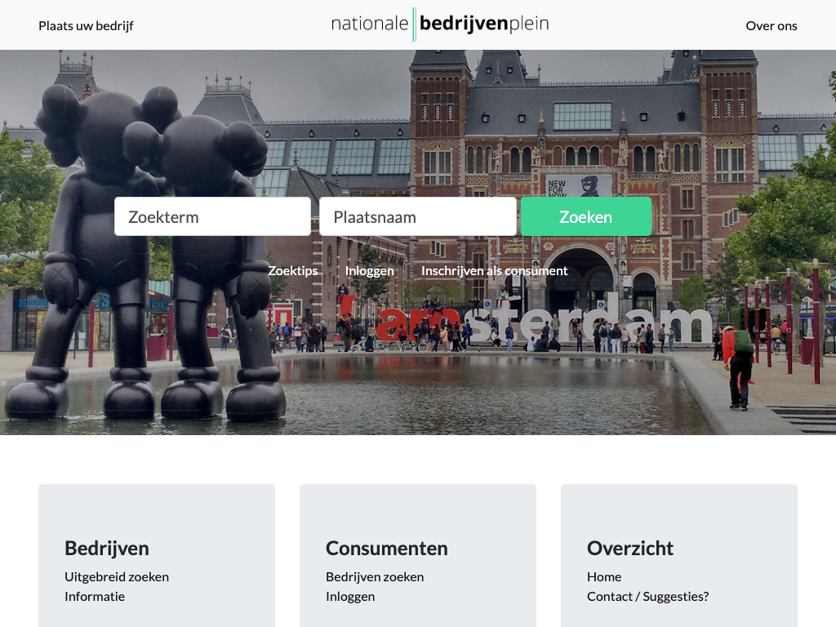Go to Home in Overzicht card
The height and width of the screenshot is (627, 836).
tap(604, 577)
